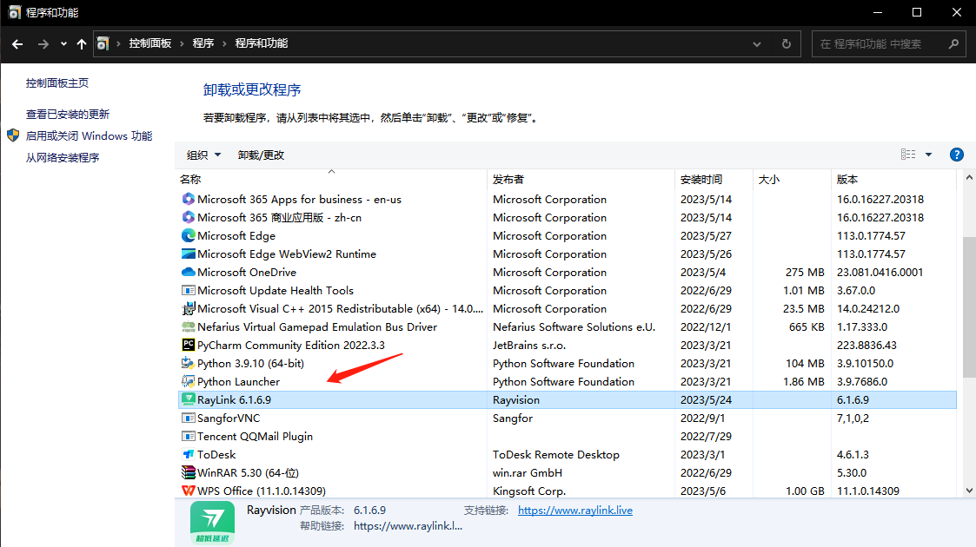The image size is (976, 547).
Task: Click the vertical scrollbar thumb
Action: point(969,307)
